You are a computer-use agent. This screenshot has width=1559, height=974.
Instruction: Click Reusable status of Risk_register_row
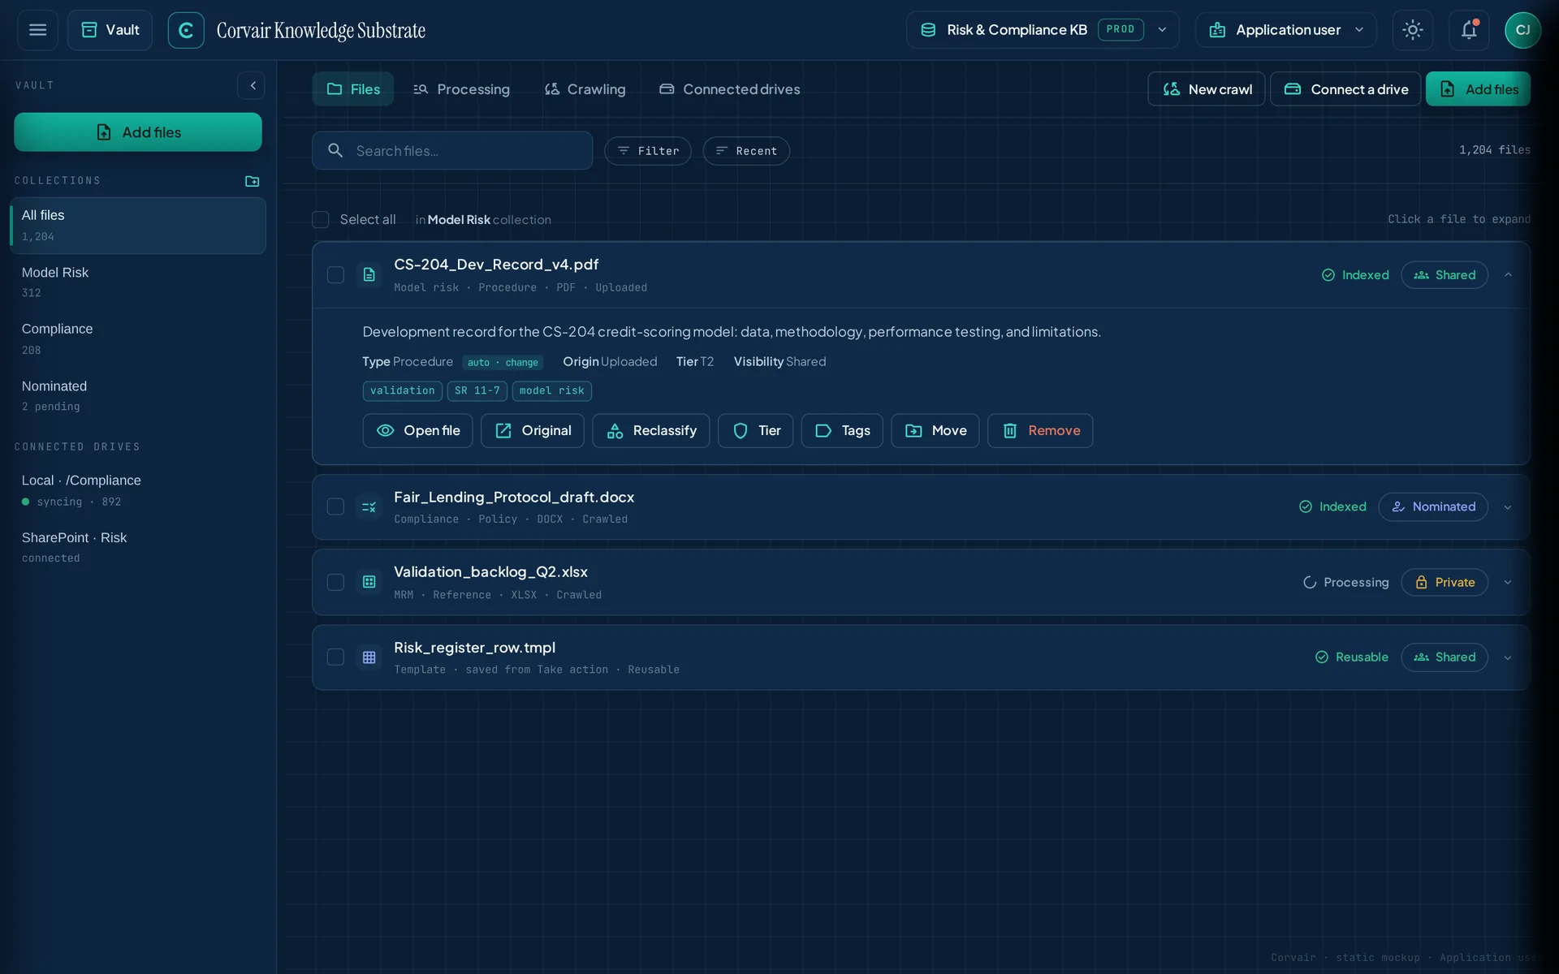tap(1352, 657)
